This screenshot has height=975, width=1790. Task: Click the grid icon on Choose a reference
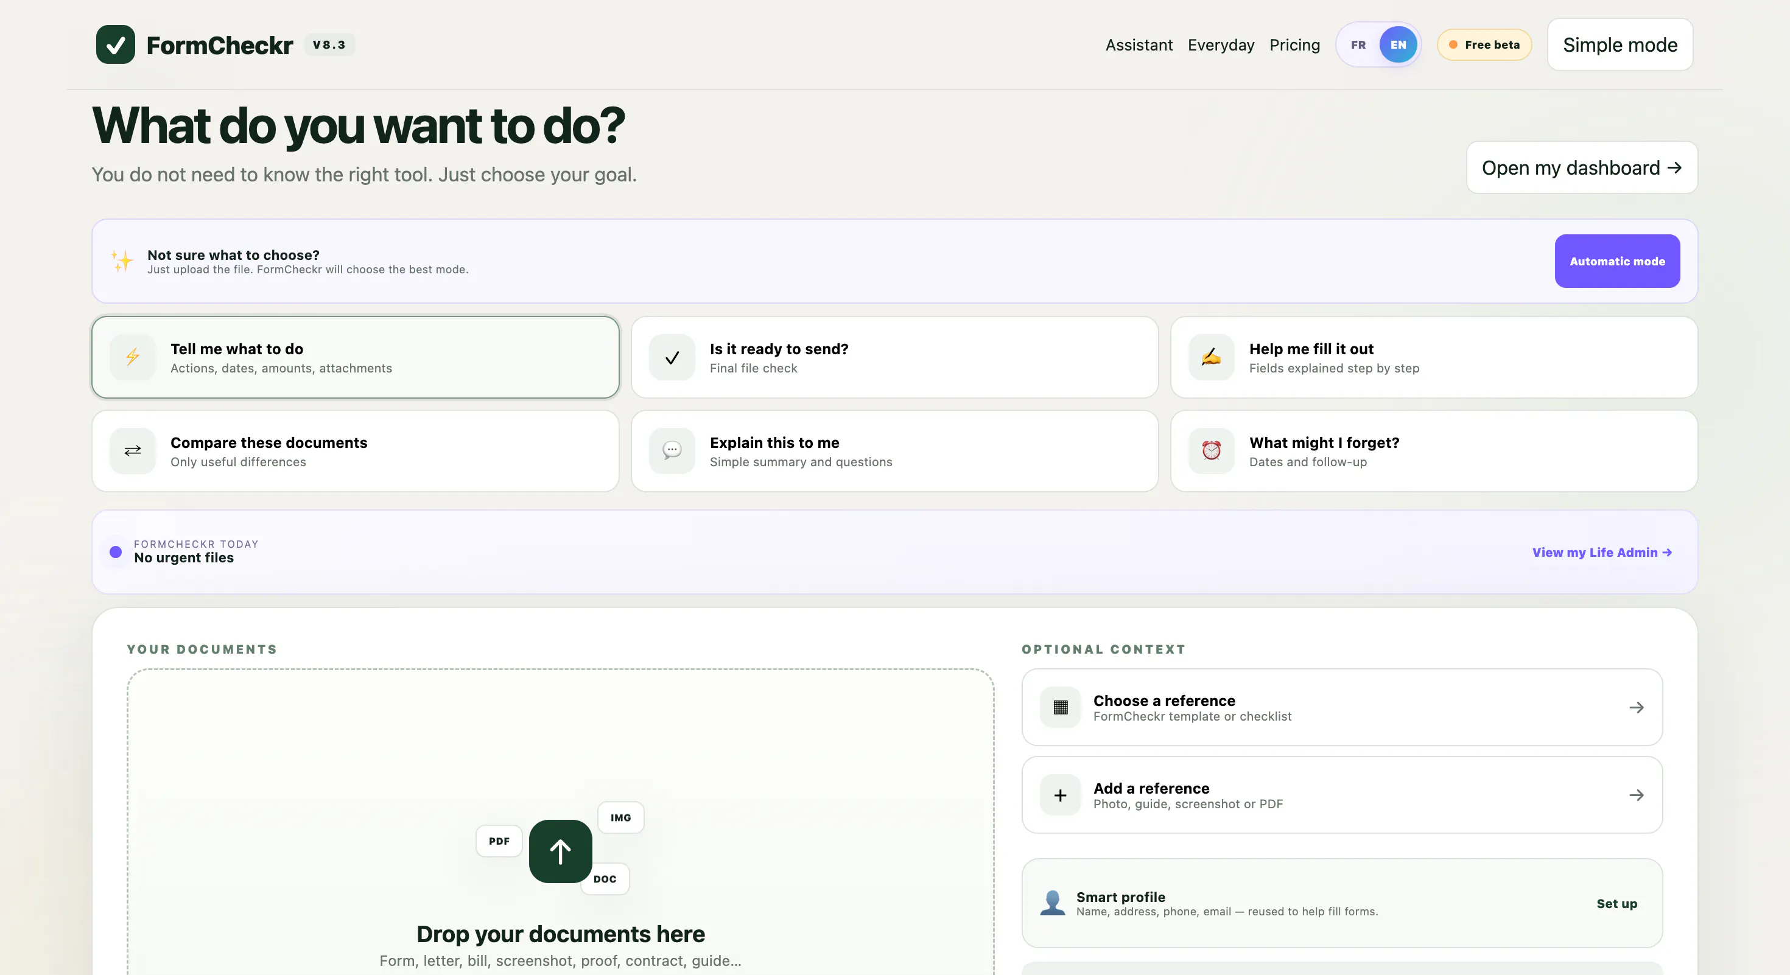[1061, 707]
